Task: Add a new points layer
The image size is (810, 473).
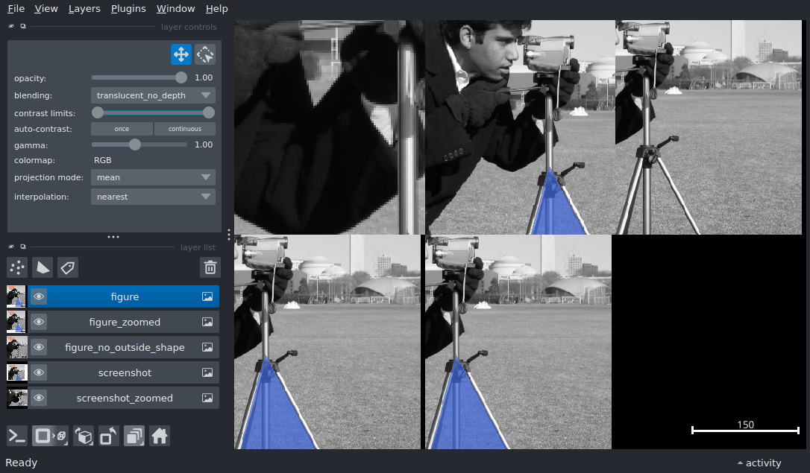Action: 17,267
